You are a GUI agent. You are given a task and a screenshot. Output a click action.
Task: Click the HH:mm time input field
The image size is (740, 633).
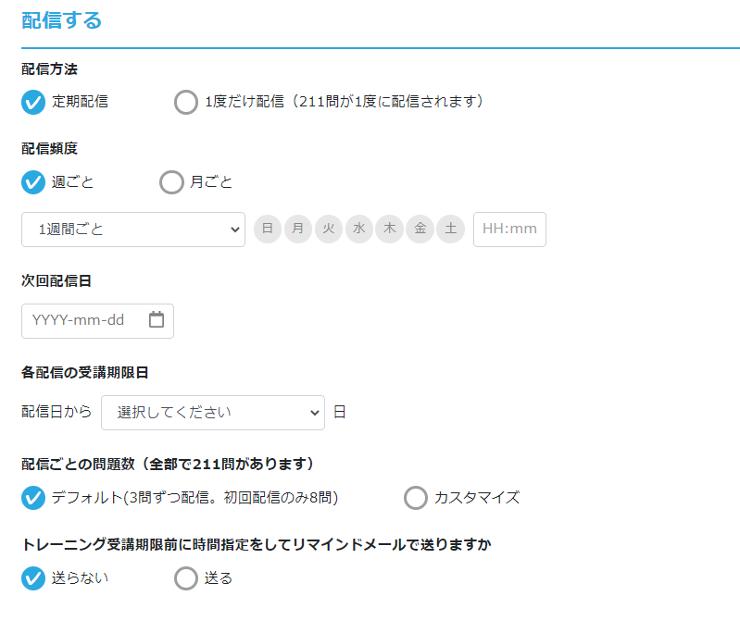pyautogui.click(x=509, y=230)
